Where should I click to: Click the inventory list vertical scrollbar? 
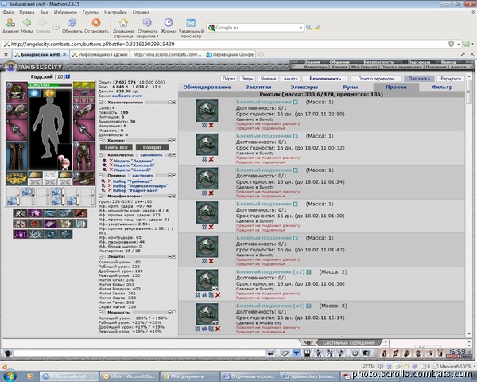point(468,204)
